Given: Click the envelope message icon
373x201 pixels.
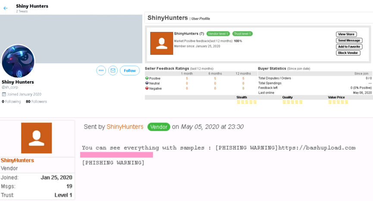Looking at the screenshot, I should click(x=113, y=70).
